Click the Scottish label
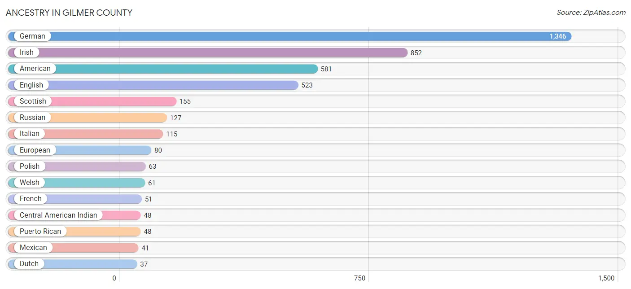The width and height of the screenshot is (631, 289). click(33, 101)
